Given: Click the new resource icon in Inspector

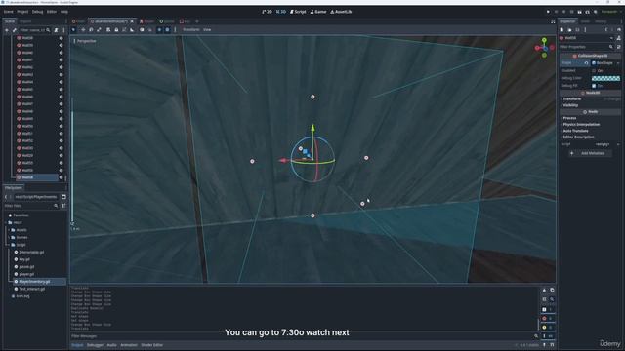Looking at the screenshot, I should click(x=562, y=30).
